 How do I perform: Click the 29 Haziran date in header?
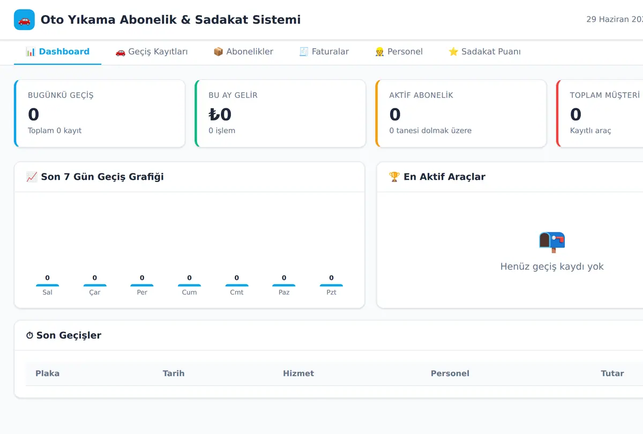(615, 19)
